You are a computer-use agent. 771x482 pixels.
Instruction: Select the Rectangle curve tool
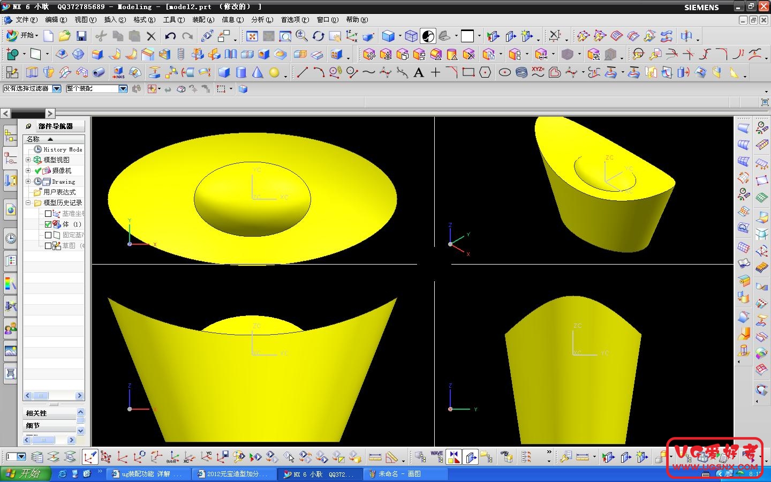468,72
